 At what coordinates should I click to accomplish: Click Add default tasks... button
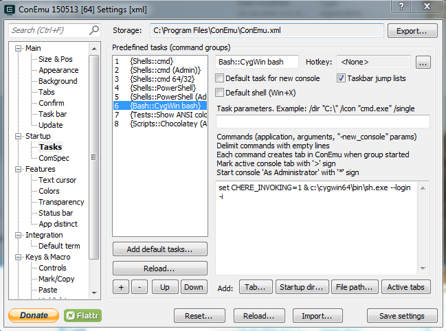(x=160, y=249)
